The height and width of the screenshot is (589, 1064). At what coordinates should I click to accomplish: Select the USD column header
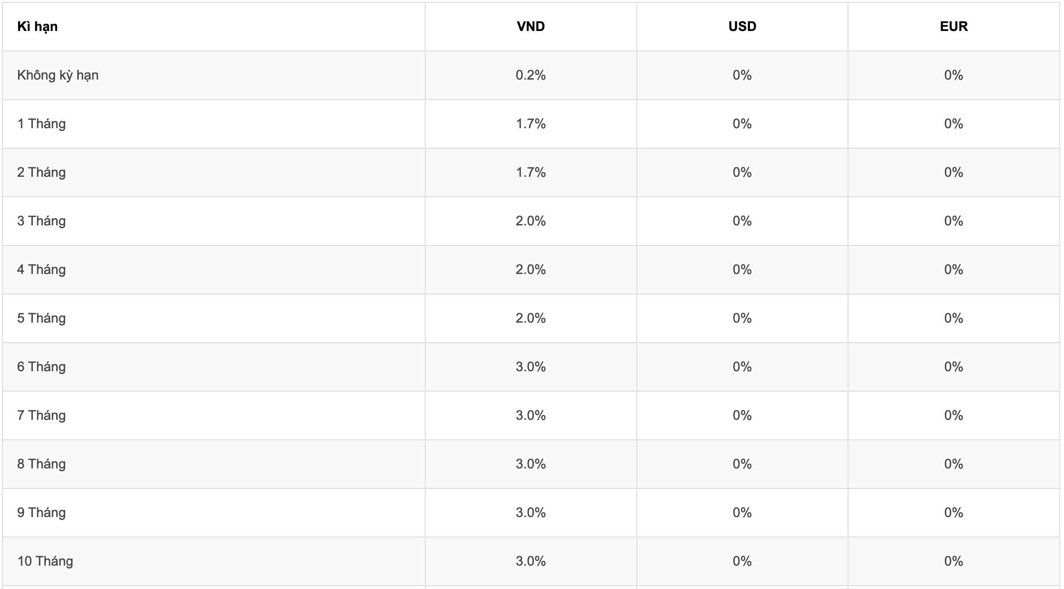pyautogui.click(x=742, y=27)
